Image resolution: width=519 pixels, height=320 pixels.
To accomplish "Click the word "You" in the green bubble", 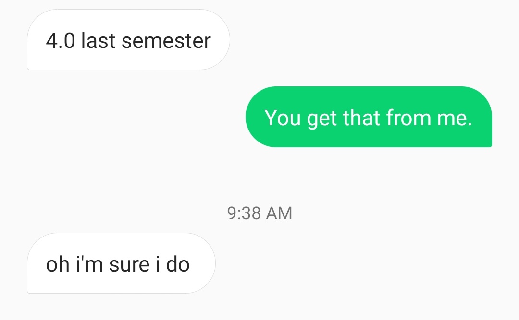I will click(283, 118).
